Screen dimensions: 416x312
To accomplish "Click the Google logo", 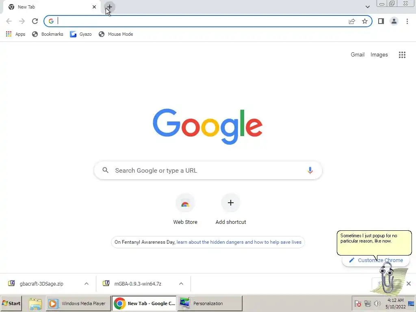I will 208,127.
